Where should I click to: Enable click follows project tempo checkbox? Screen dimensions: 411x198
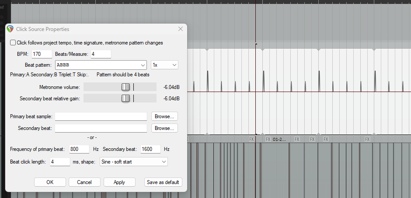(13, 43)
